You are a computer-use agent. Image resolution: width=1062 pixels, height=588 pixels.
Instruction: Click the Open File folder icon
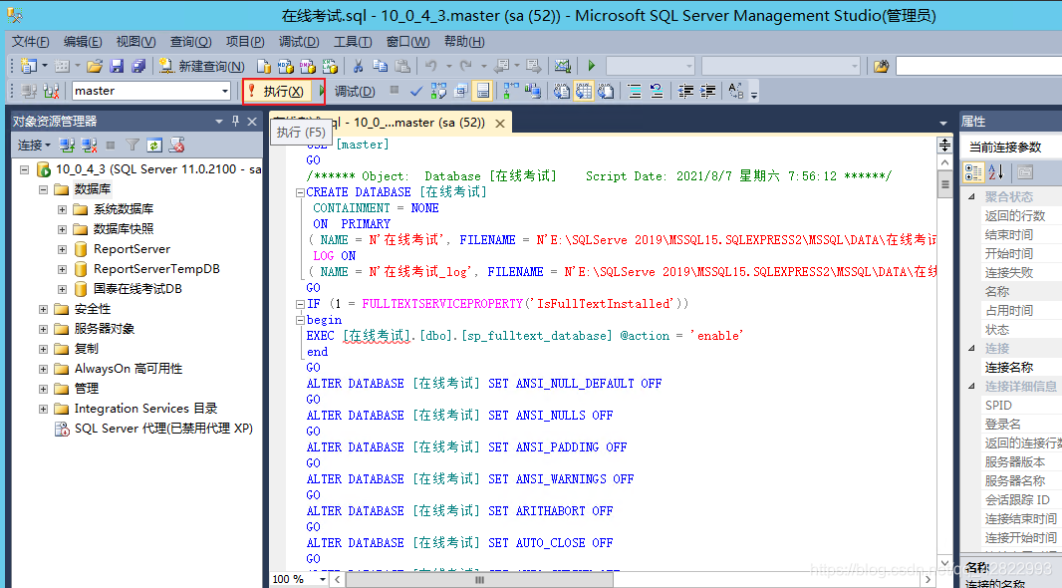pyautogui.click(x=94, y=66)
